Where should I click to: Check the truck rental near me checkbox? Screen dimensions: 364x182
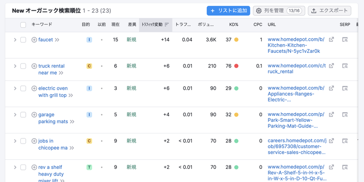click(23, 66)
